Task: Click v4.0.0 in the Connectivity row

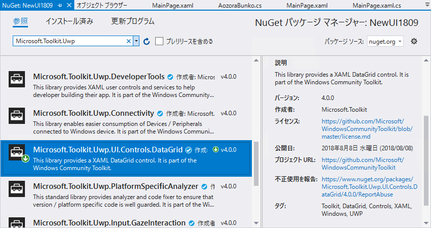Action: click(228, 113)
